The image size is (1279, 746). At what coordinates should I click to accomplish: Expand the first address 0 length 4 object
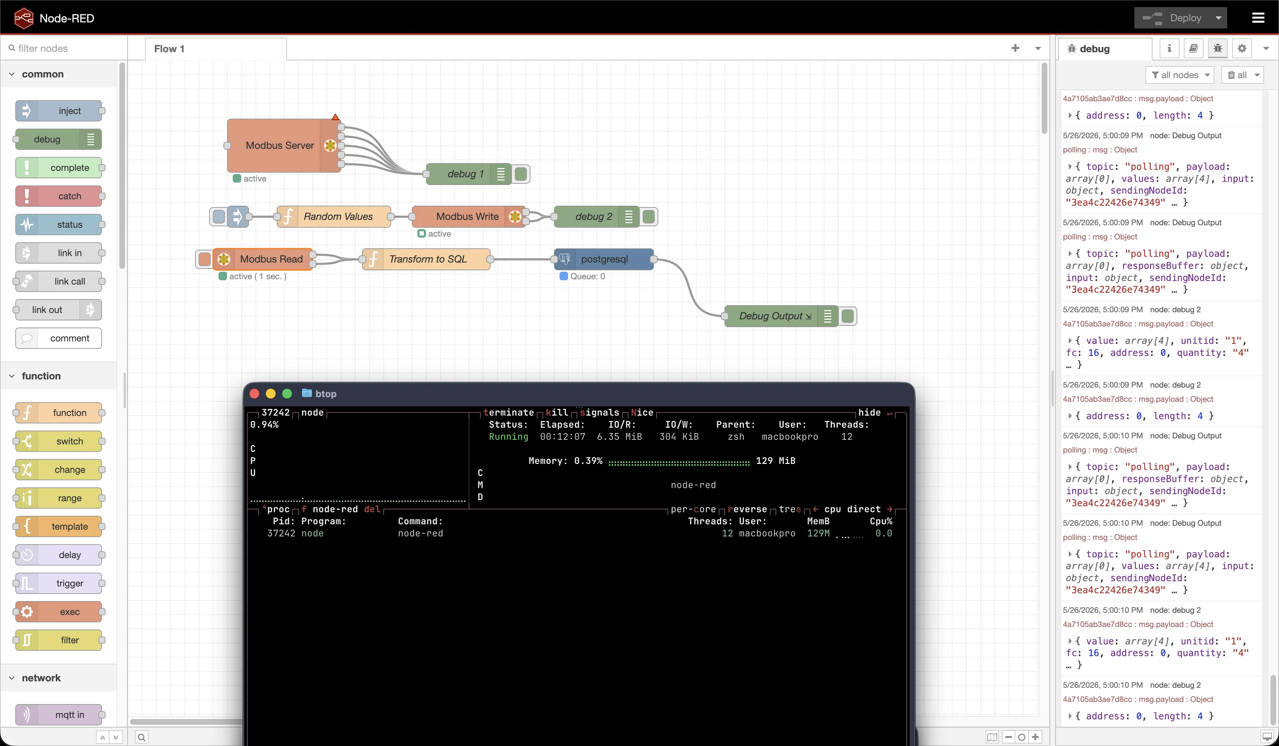point(1070,115)
